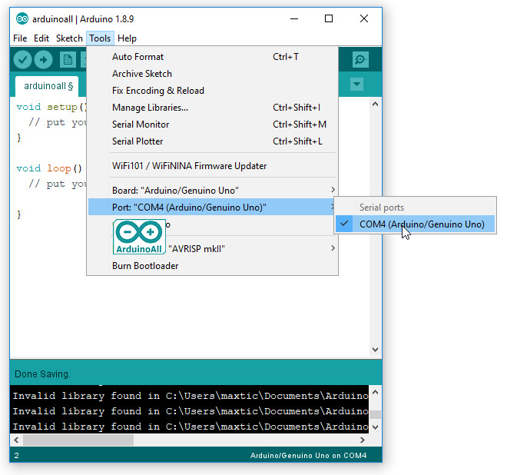Open the Help menu
The height and width of the screenshot is (475, 507).
127,38
